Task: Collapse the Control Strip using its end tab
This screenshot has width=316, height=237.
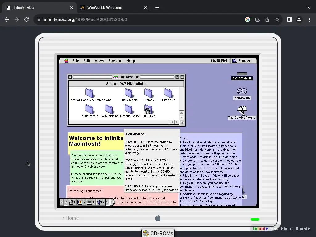Action: click(x=113, y=202)
